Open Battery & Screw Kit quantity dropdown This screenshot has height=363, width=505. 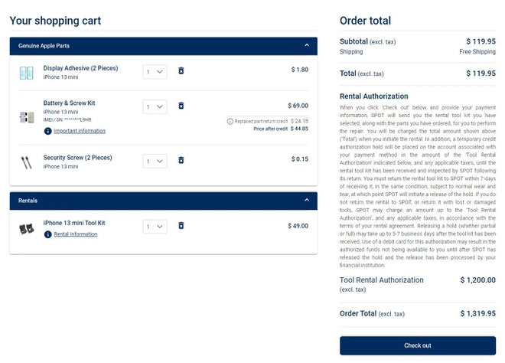pyautogui.click(x=155, y=106)
